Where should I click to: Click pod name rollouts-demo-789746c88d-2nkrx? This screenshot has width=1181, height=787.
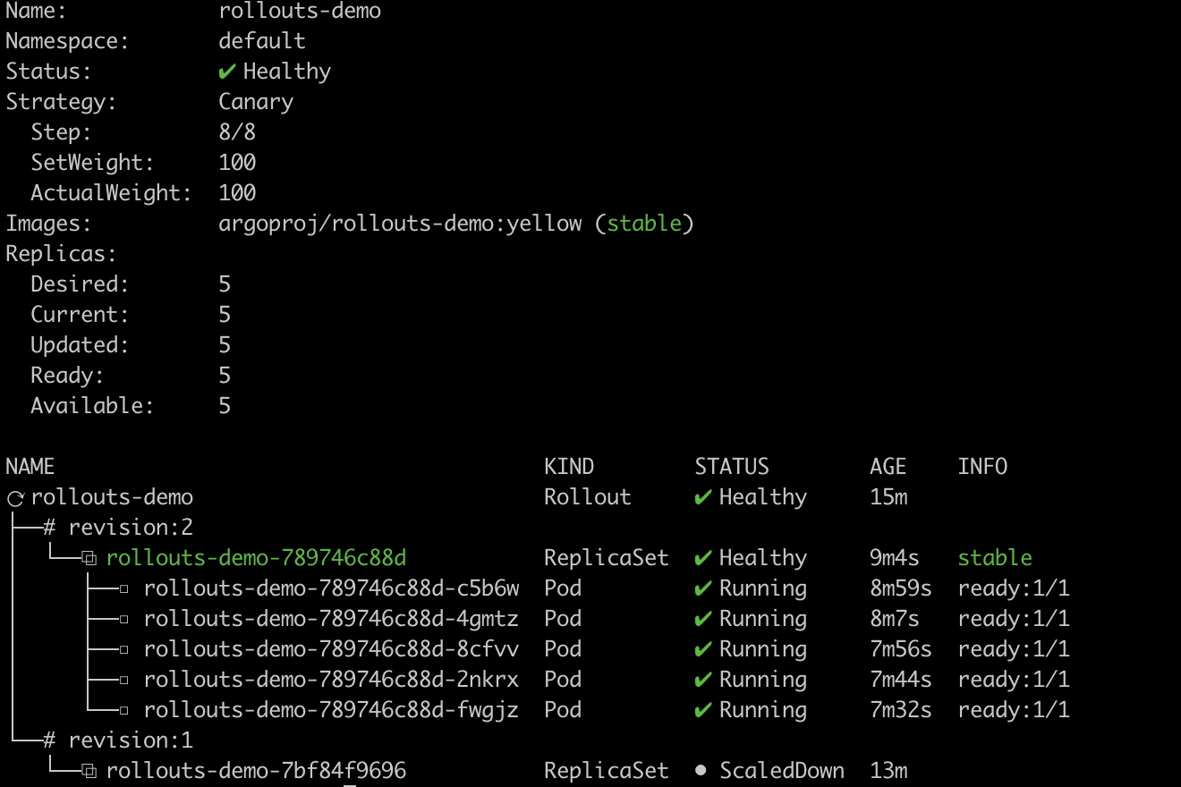click(x=331, y=680)
